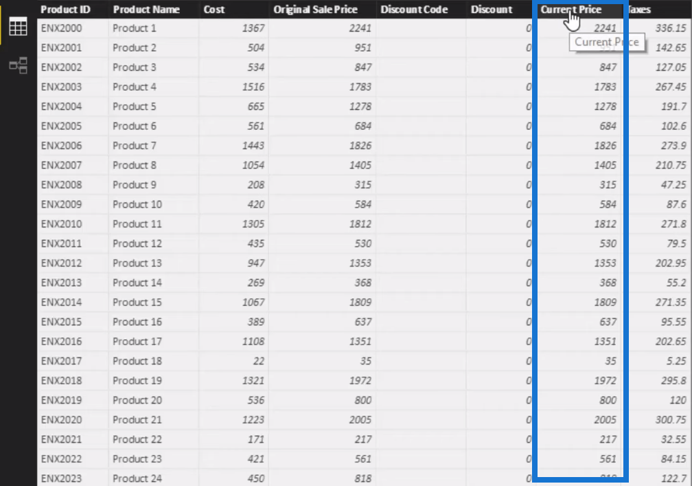The width and height of the screenshot is (692, 486).
Task: Click Cost value 1367
Action: tap(253, 28)
